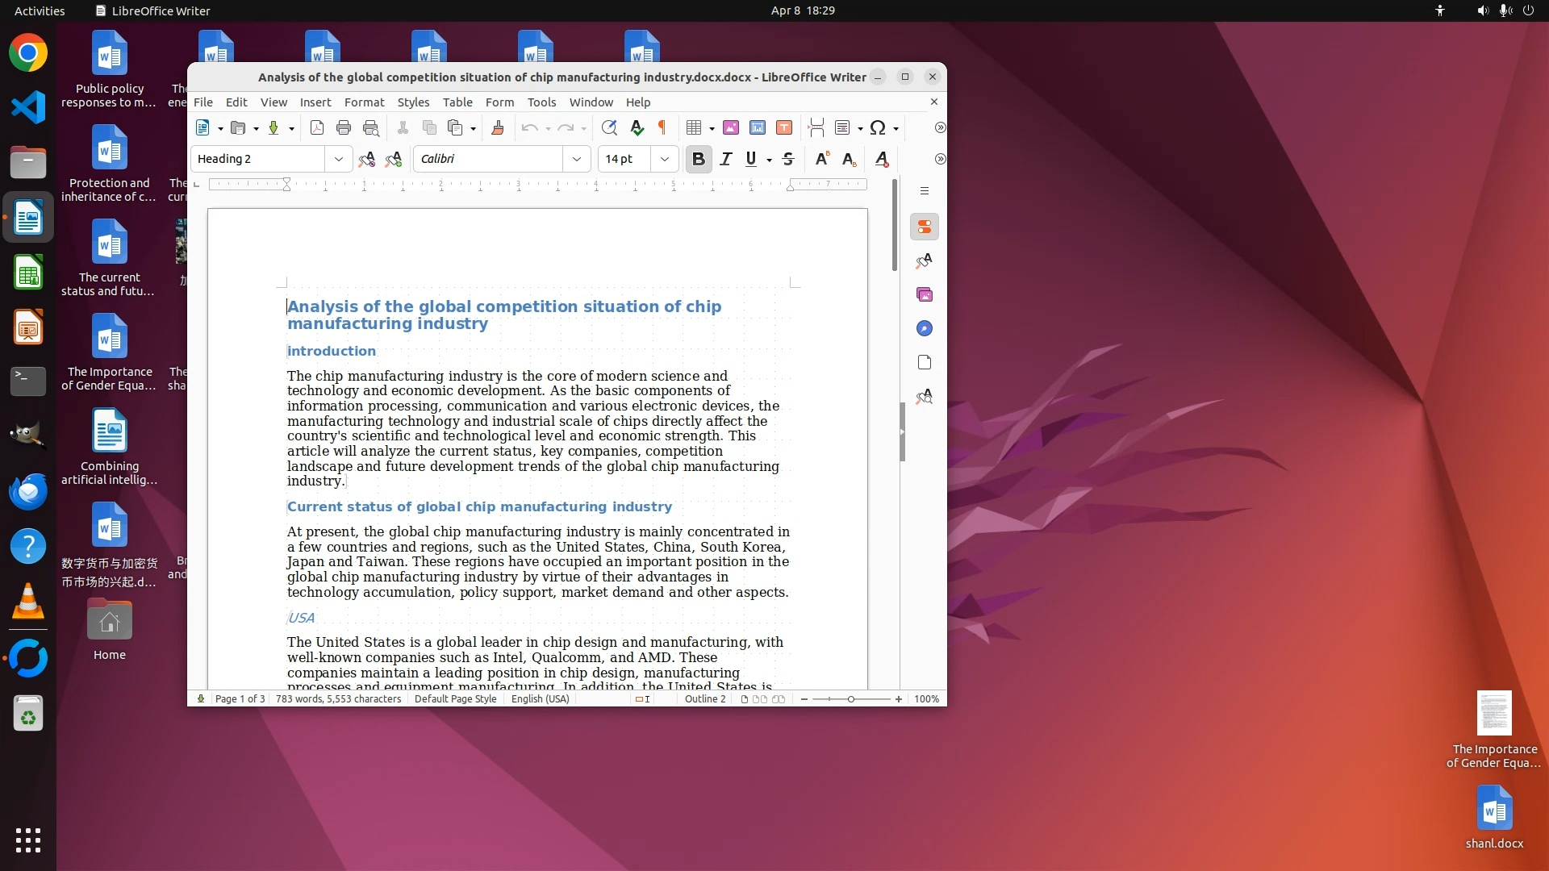The image size is (1549, 871).
Task: Click the Clone Formatting paintbrush icon
Action: (498, 127)
